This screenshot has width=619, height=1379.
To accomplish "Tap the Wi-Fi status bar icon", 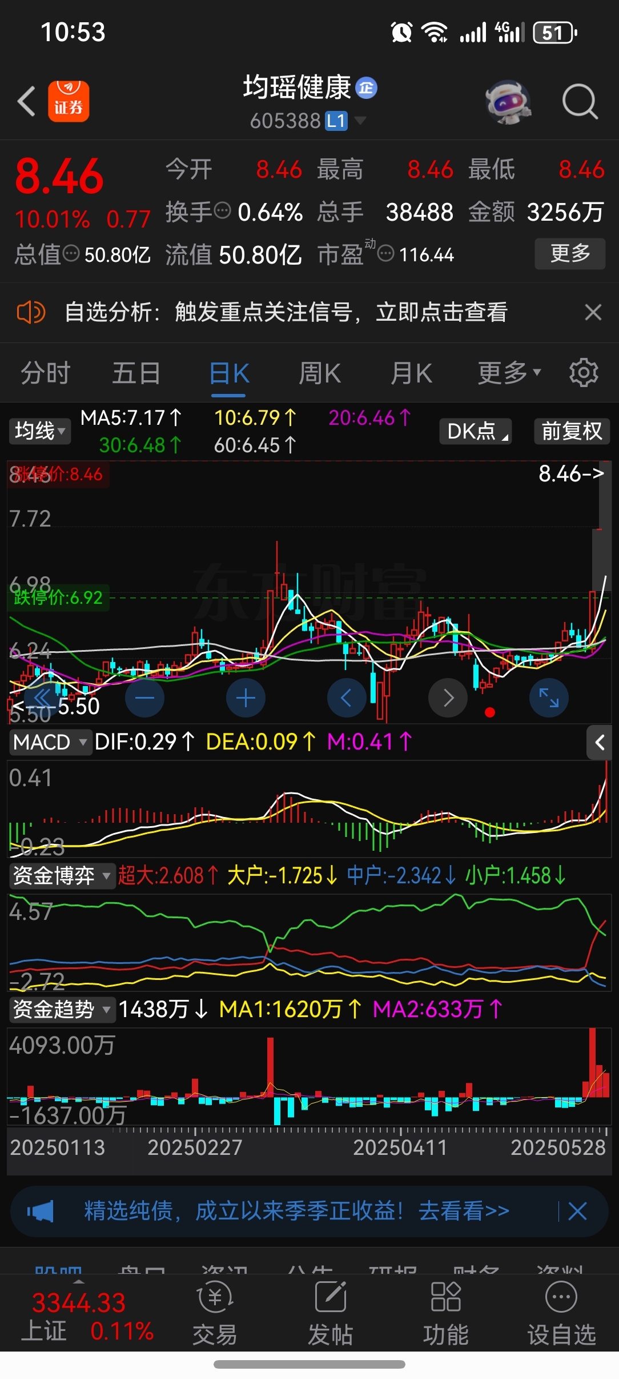I will point(435,32).
